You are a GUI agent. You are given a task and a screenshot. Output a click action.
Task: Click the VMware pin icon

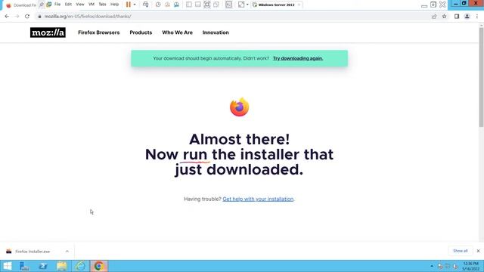[x=42, y=5]
